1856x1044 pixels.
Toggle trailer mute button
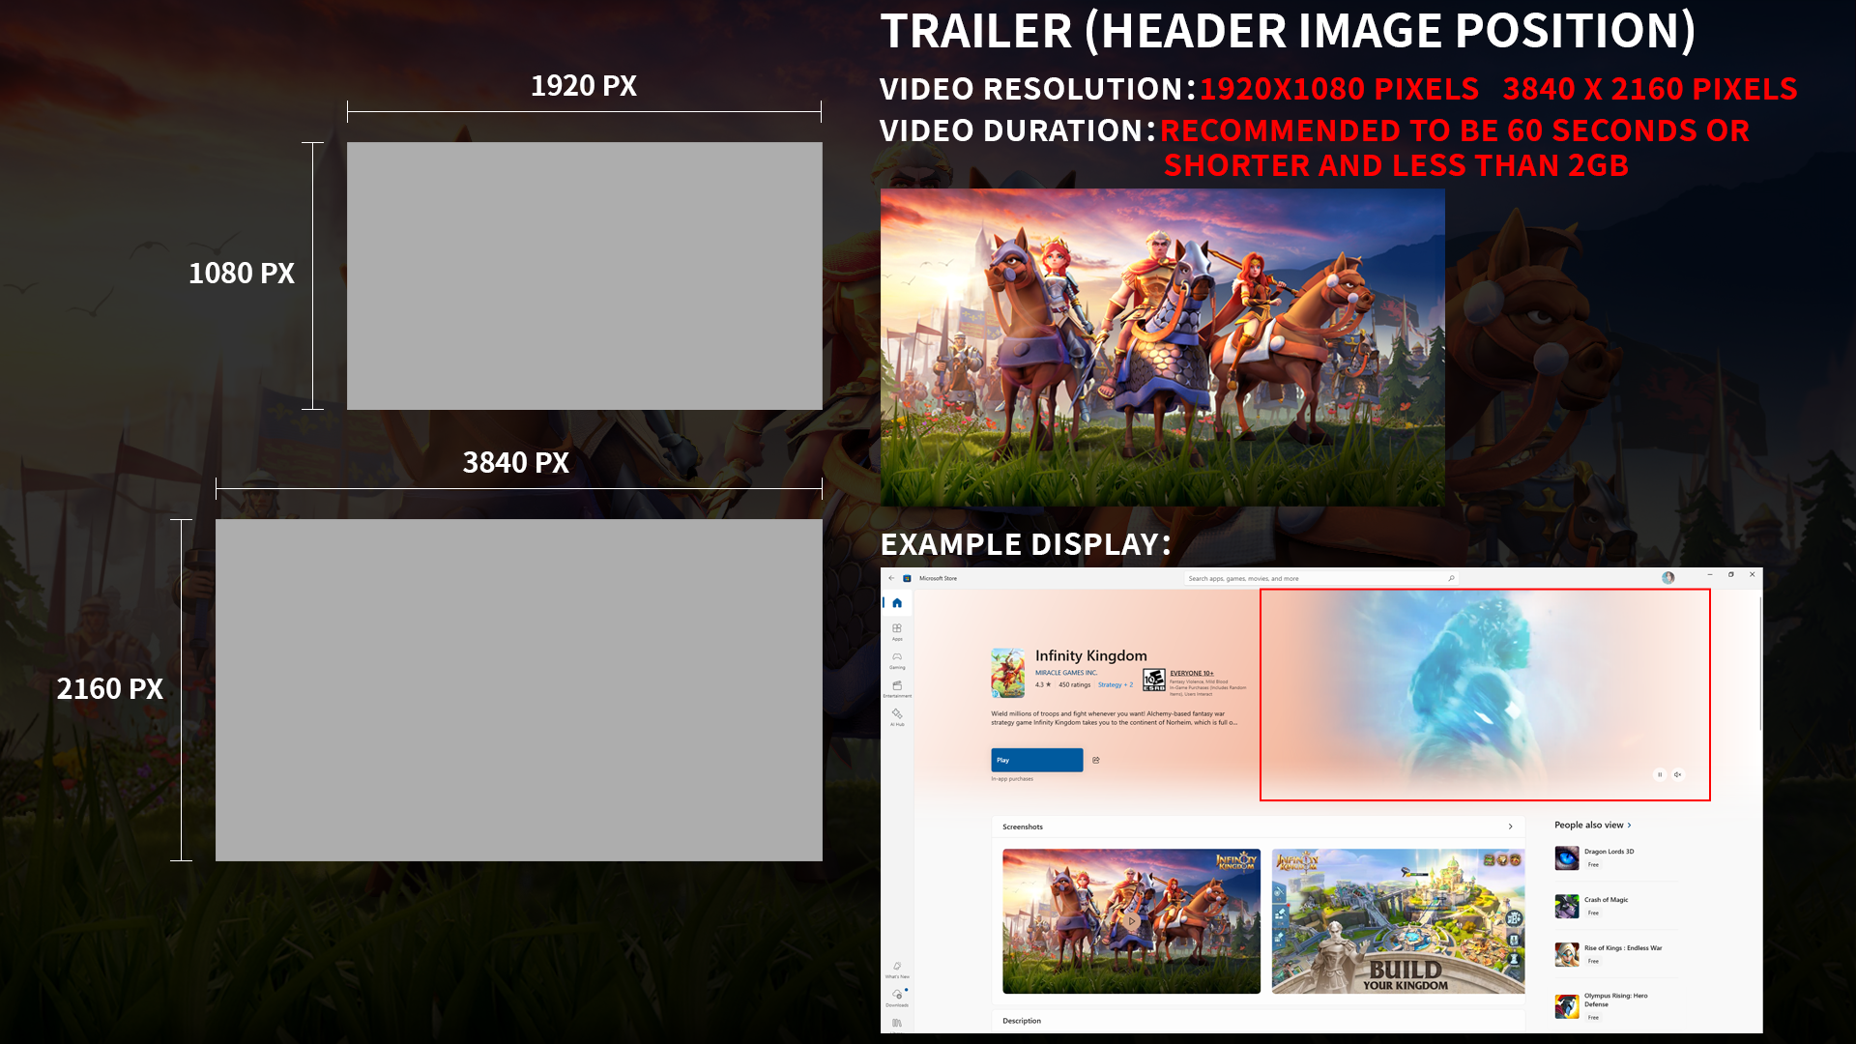1678,774
